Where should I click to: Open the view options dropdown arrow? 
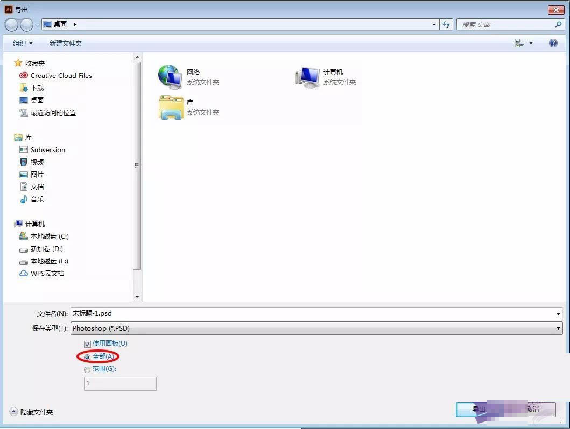click(x=531, y=43)
